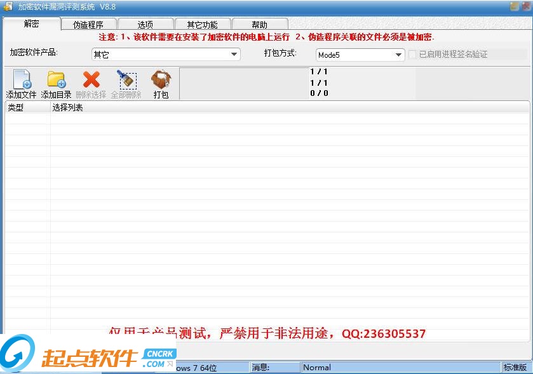Click the application icon in the title bar

coord(7,6)
